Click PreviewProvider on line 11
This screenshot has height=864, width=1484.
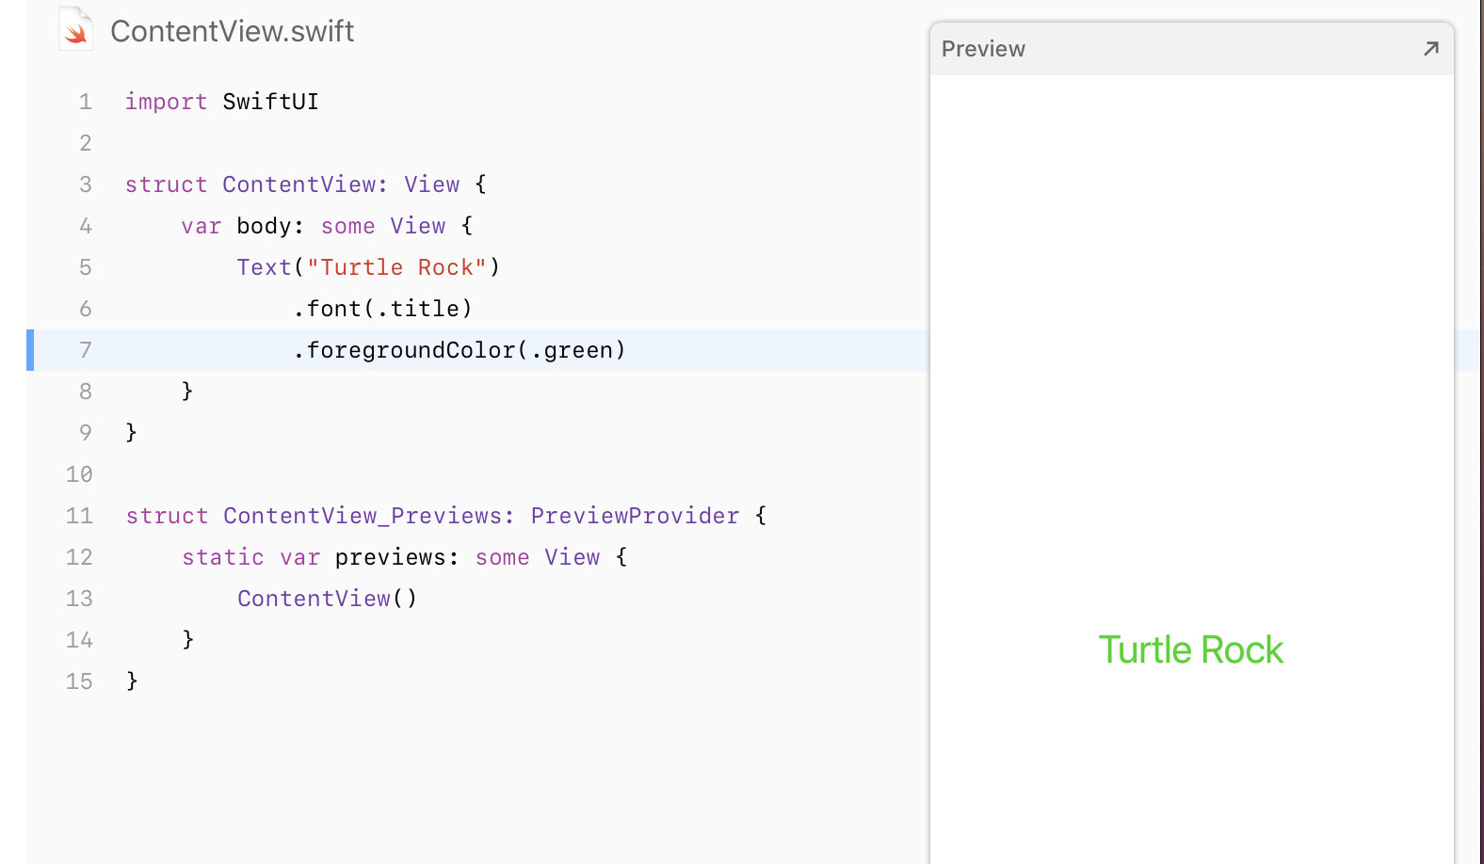[x=635, y=516]
